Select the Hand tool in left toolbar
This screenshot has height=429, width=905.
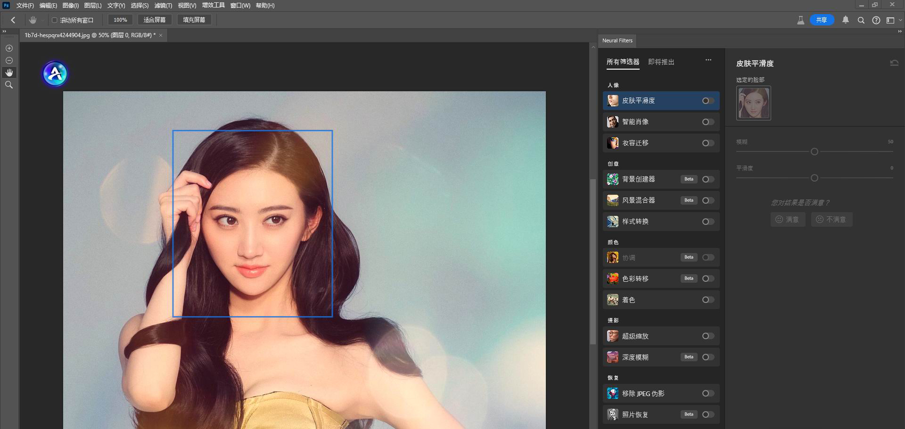coord(9,72)
